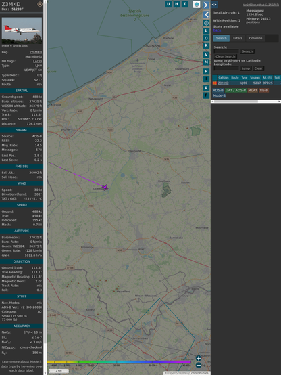Click the ADS-B source legend label

218,90
